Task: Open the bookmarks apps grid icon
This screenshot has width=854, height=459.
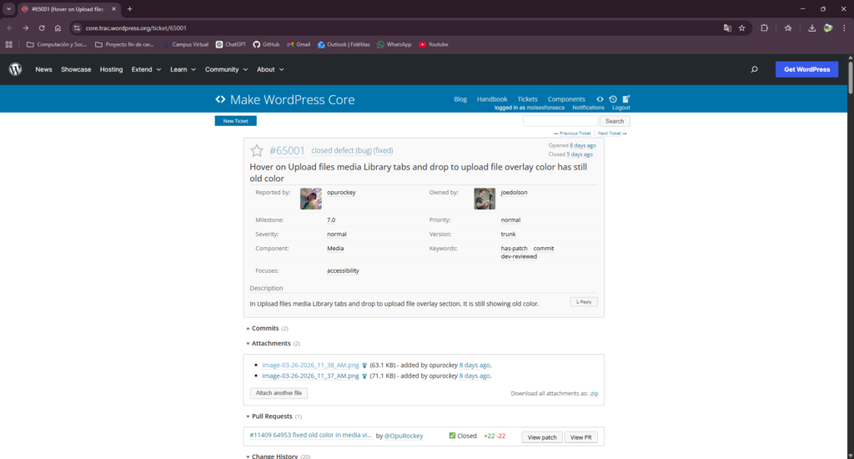Action: 8,45
